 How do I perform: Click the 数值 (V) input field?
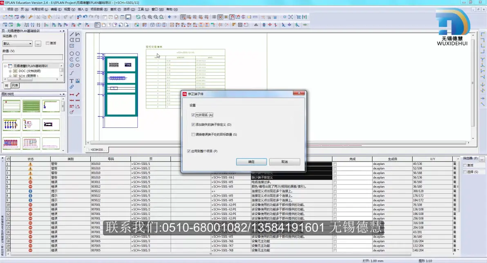33,57
